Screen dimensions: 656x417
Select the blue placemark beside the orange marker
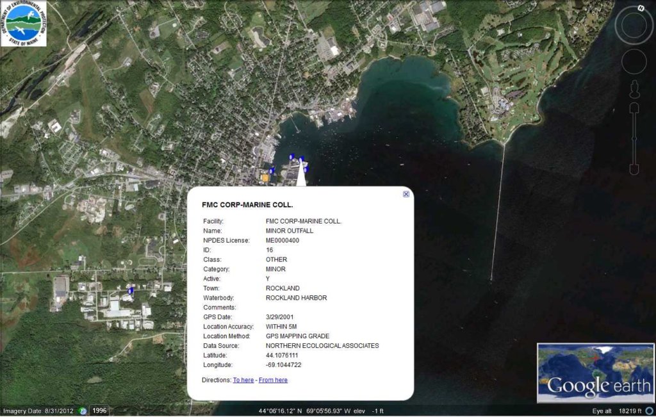(272, 170)
